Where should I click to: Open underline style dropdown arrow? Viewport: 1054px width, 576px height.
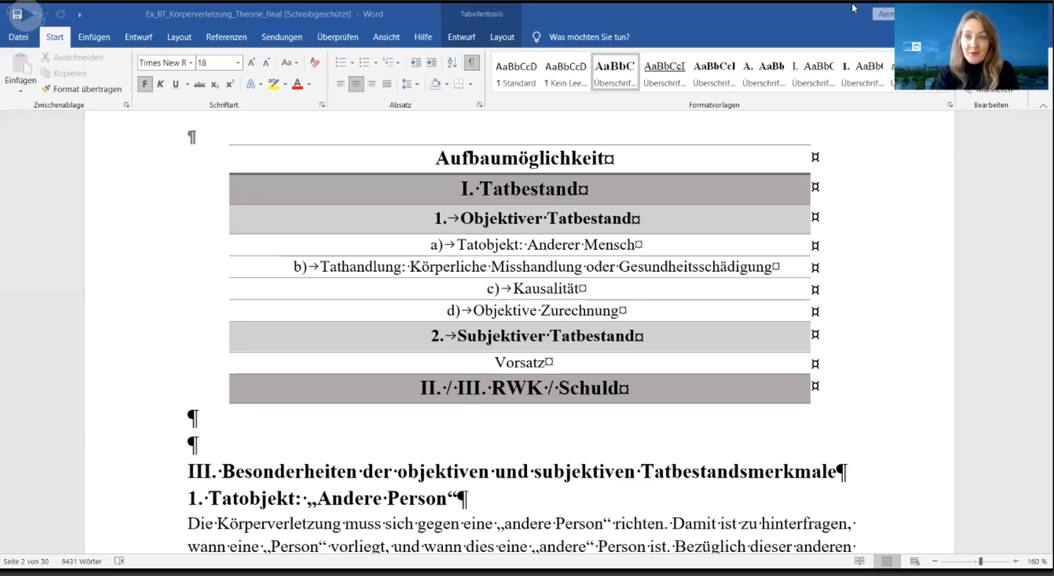pyautogui.click(x=188, y=84)
